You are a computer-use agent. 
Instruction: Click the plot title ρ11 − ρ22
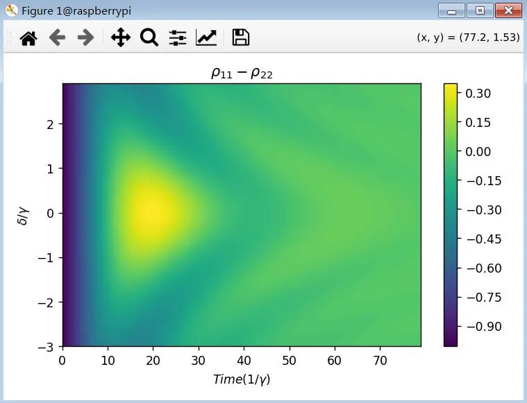(x=242, y=73)
